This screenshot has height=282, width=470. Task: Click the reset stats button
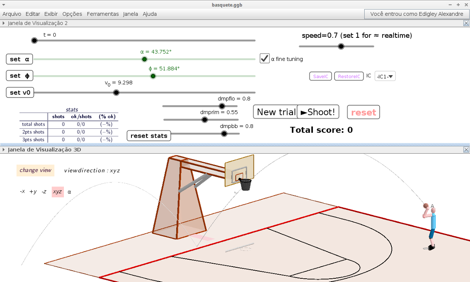pyautogui.click(x=149, y=136)
